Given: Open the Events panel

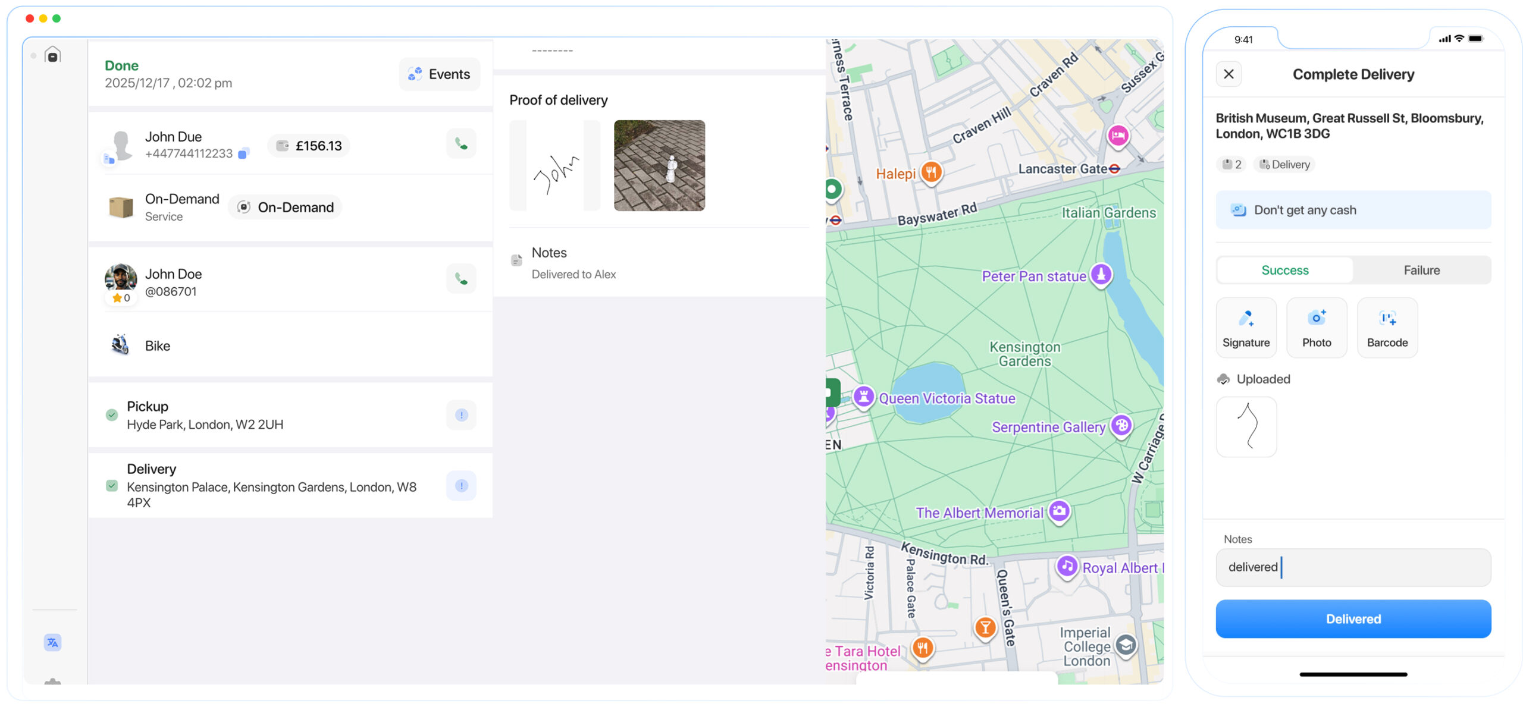Looking at the screenshot, I should coord(440,74).
